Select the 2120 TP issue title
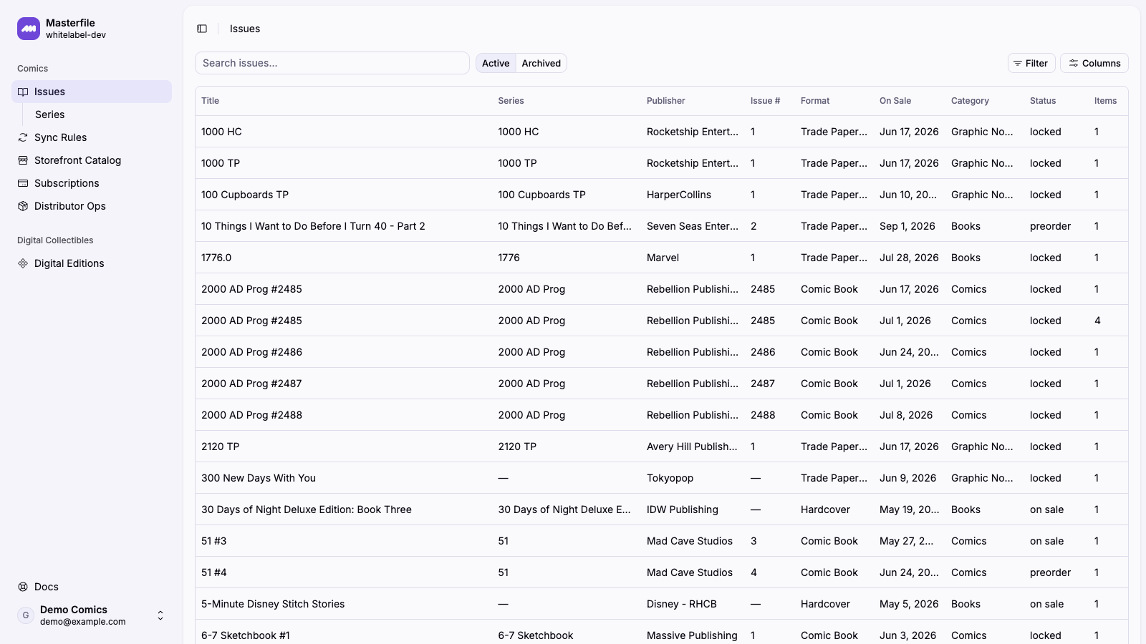The width and height of the screenshot is (1146, 644). pos(221,447)
